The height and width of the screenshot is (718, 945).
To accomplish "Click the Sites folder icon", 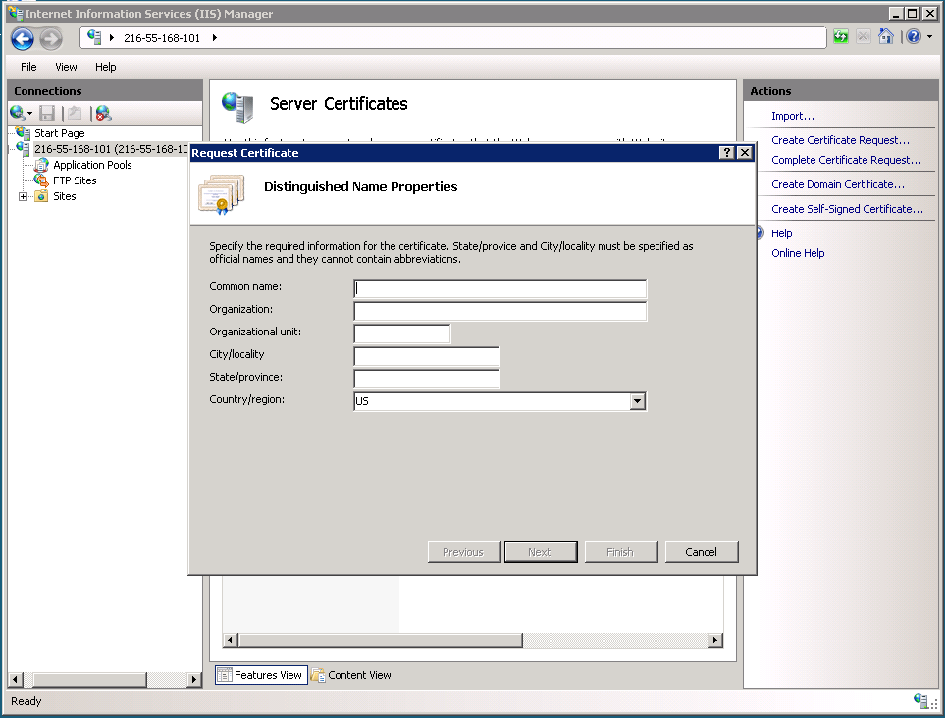I will (x=41, y=196).
